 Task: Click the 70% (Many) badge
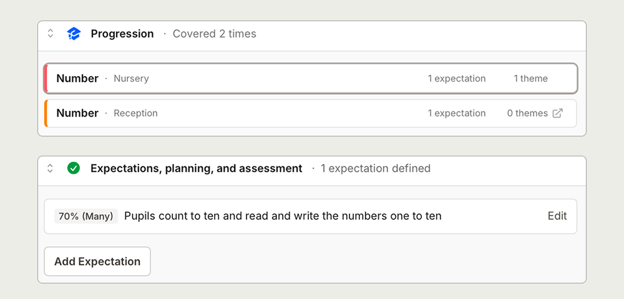click(86, 216)
